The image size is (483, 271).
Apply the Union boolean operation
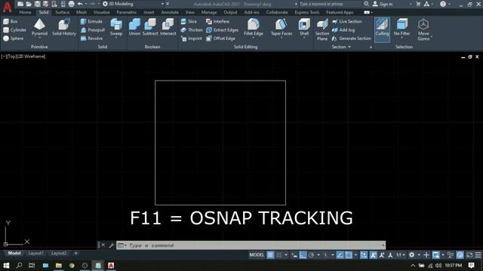134,27
